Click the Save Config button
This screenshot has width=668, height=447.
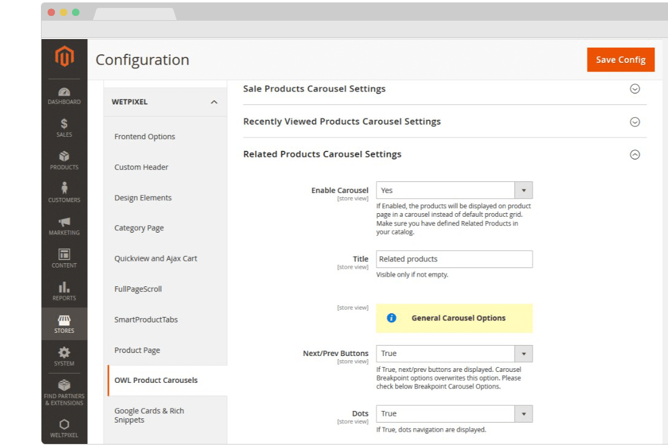[620, 60]
